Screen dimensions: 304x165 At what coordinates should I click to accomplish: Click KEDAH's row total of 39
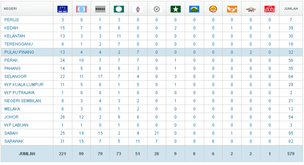pyautogui.click(x=291, y=28)
